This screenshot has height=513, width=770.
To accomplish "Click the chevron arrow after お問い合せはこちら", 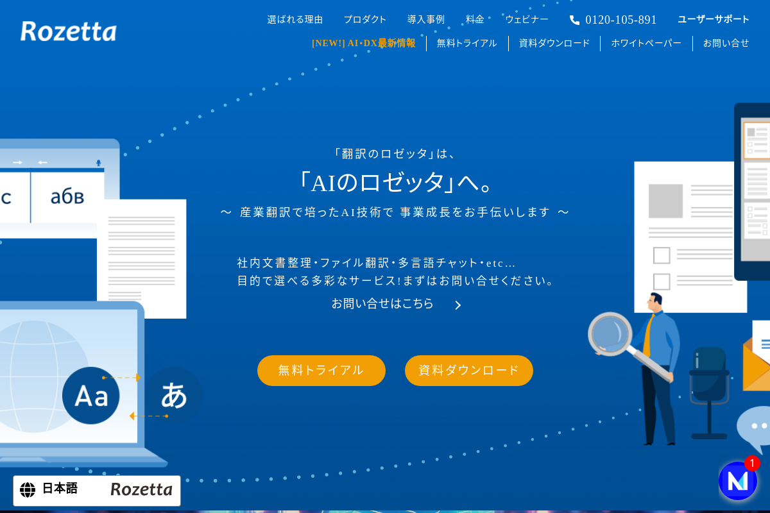I will [458, 305].
